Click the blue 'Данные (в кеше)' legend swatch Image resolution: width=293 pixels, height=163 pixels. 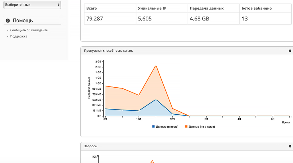(154, 127)
